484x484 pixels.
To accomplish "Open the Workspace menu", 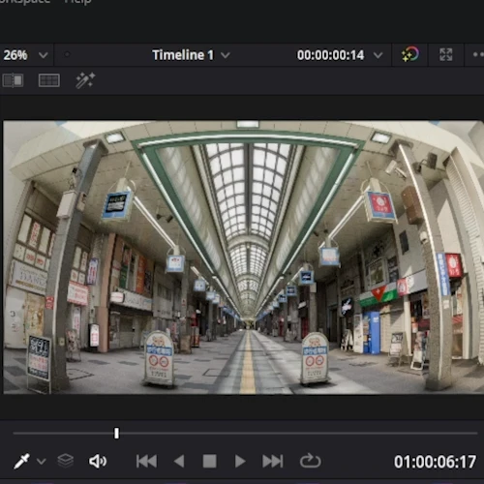I will (x=25, y=2).
